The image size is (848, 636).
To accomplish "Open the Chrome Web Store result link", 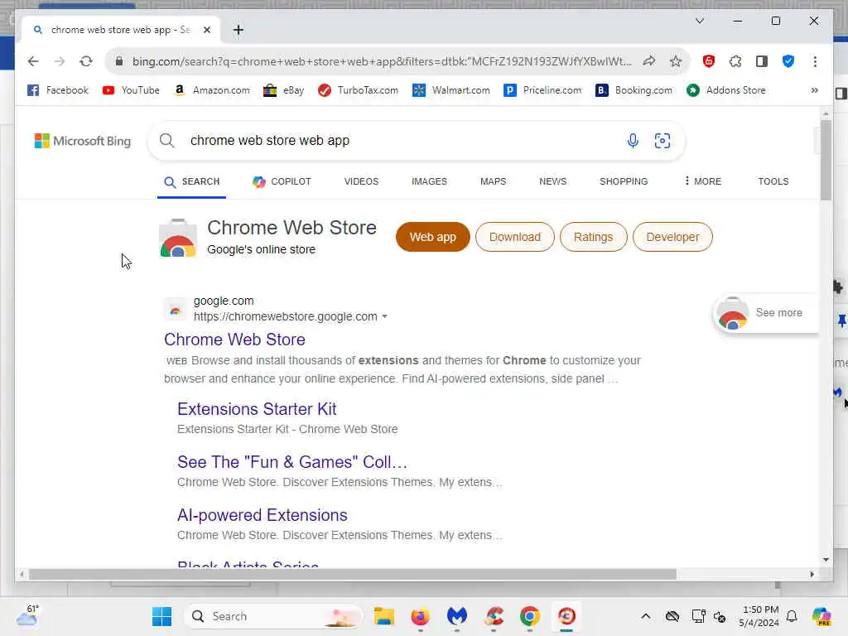I will [x=234, y=340].
